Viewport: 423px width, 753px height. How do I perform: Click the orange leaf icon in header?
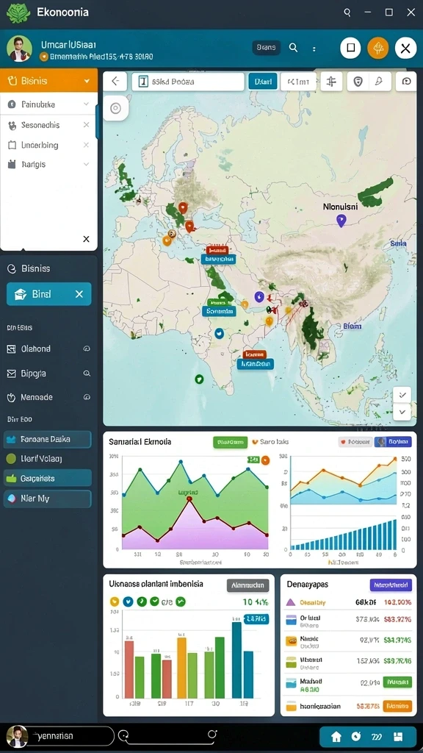pos(378,48)
